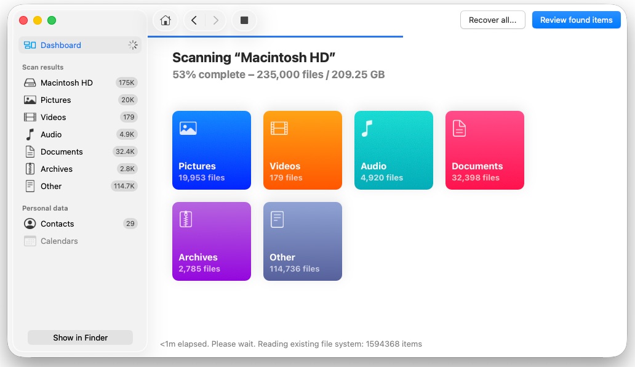The height and width of the screenshot is (367, 635).
Task: Click the elapsed time status message
Action: click(291, 344)
